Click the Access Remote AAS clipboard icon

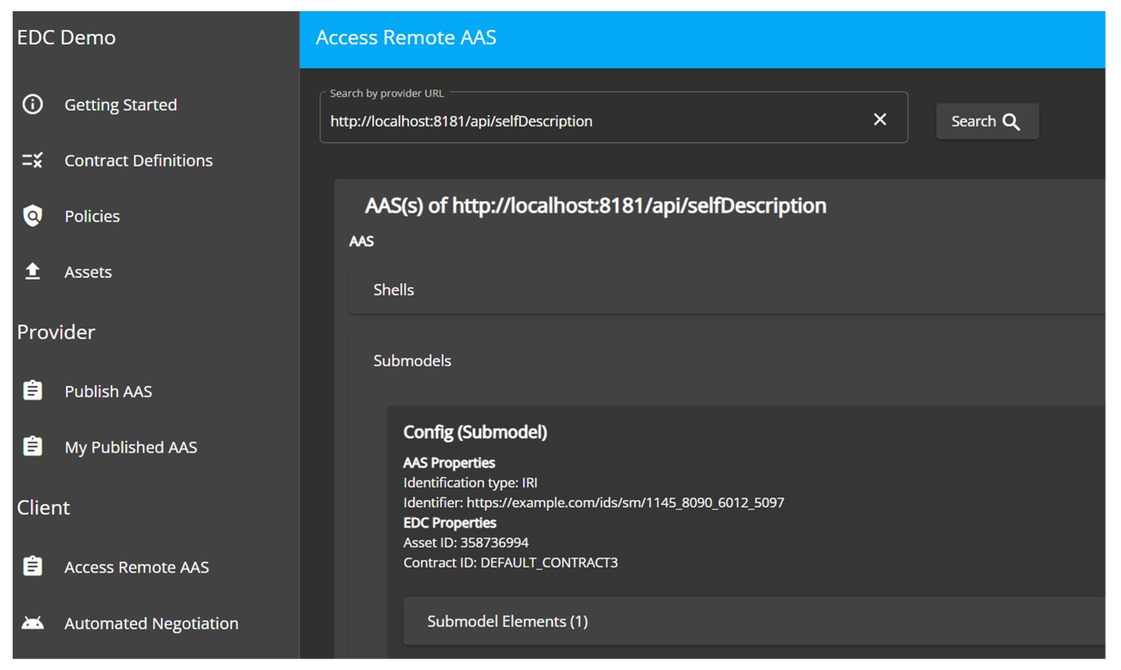point(33,567)
